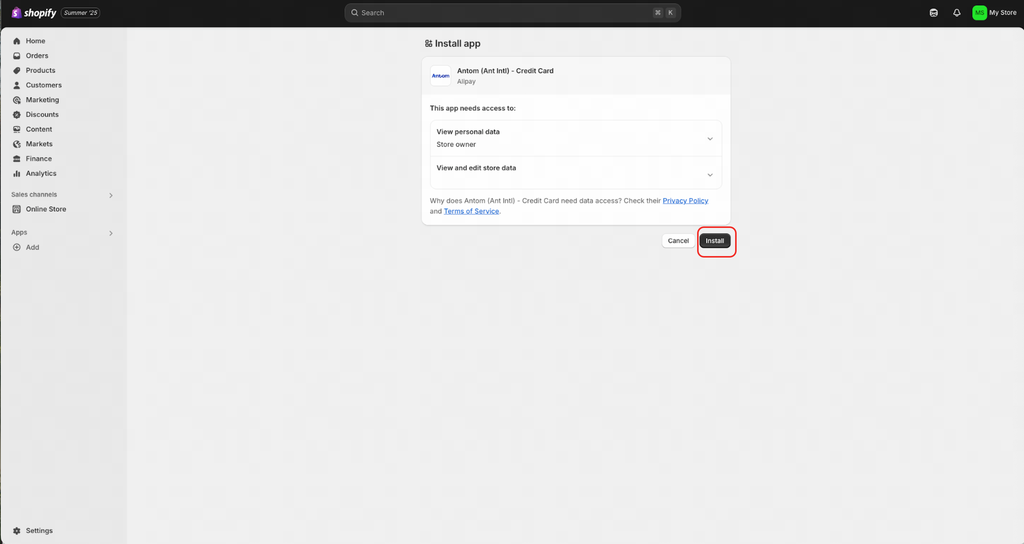Click the Marketing target icon
Viewport: 1024px width, 544px height.
pos(17,100)
